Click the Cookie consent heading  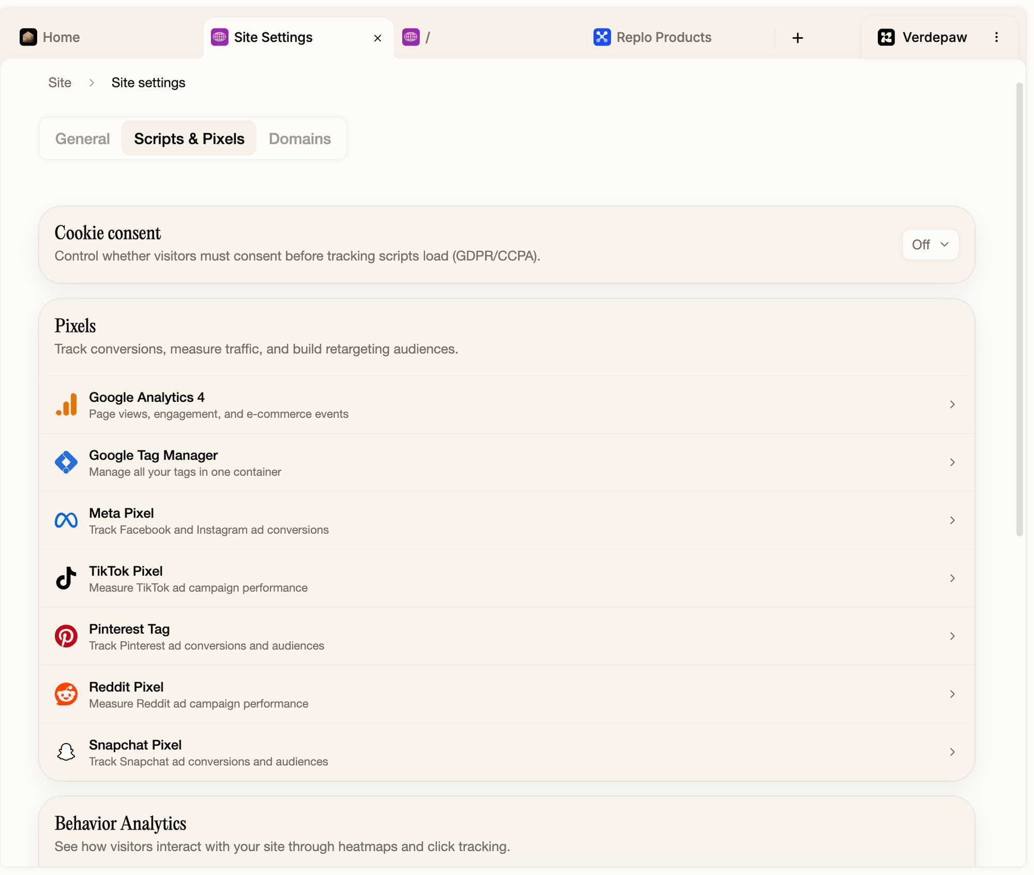point(108,233)
